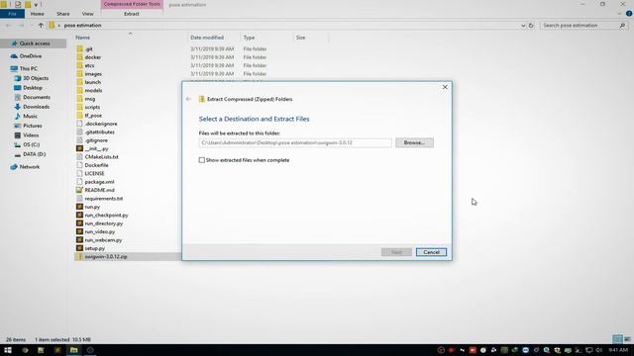Select This PC in navigation pane
The height and width of the screenshot is (356, 634).
pos(29,68)
